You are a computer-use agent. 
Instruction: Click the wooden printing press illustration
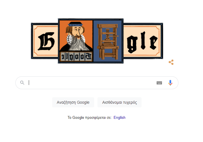pos(108,41)
